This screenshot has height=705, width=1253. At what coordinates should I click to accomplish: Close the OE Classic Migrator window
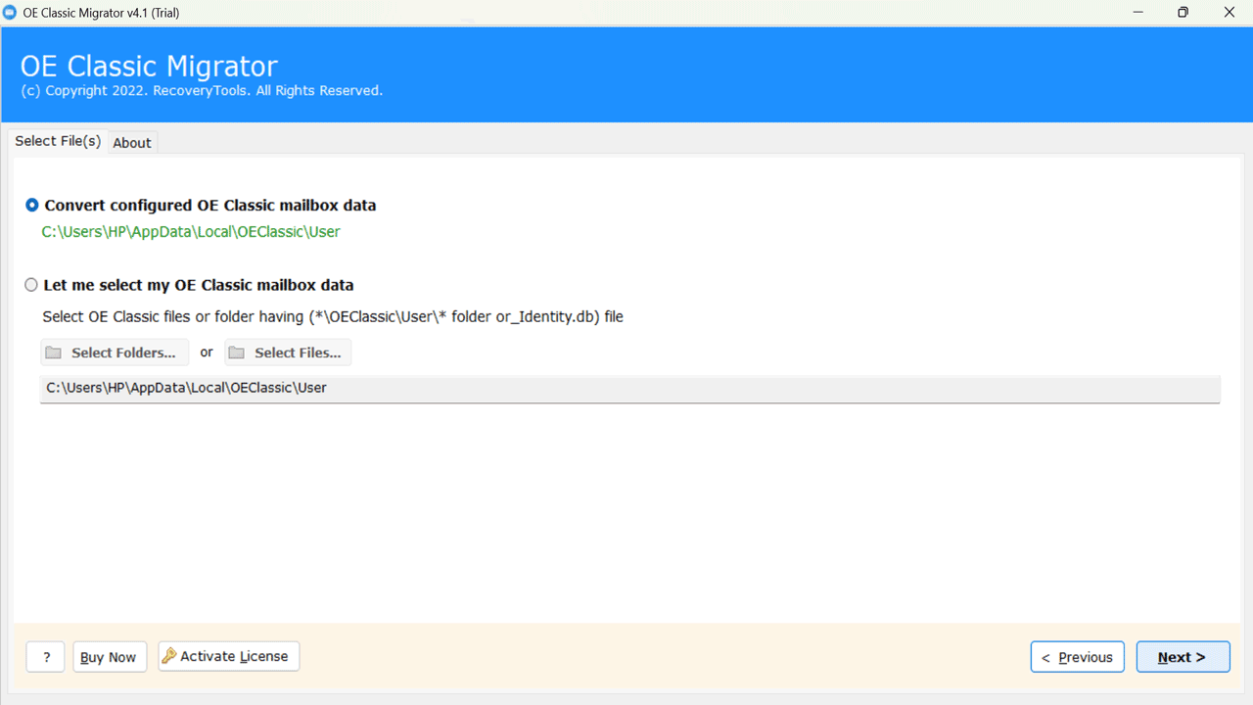tap(1230, 13)
